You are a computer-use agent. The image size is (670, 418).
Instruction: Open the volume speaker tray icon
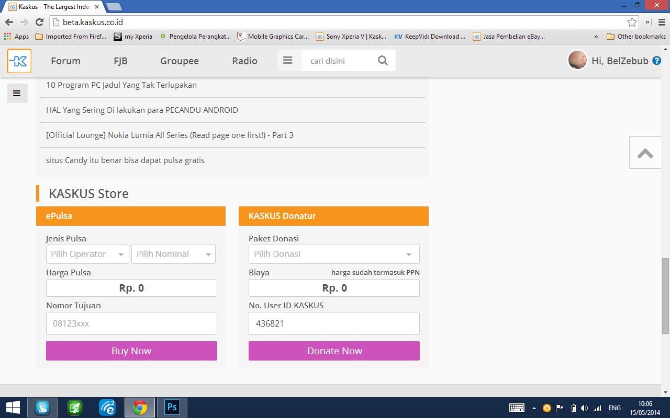coord(585,408)
